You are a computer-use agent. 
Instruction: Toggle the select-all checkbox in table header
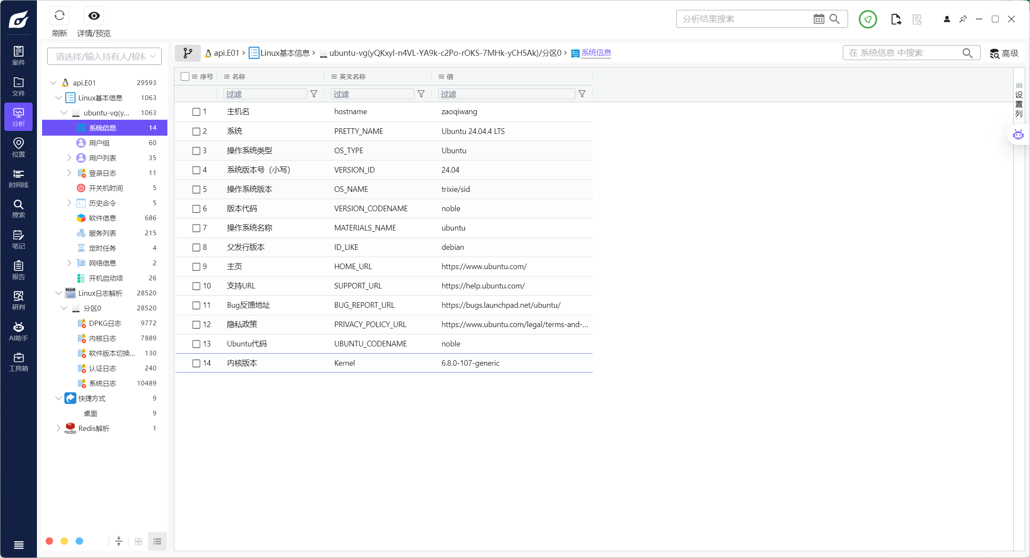pos(185,76)
